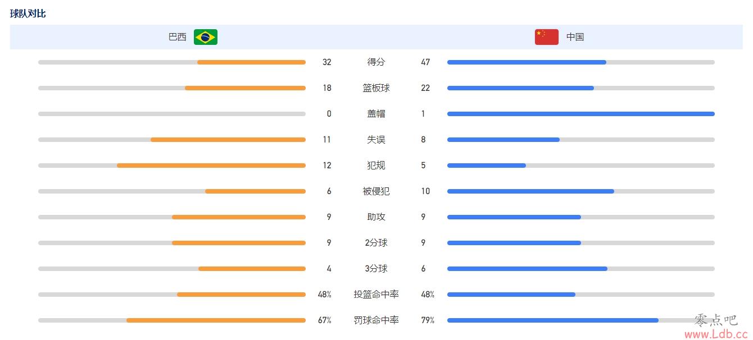753x340 pixels.
Task: Click the 3分球 stat label
Action: pos(376,269)
